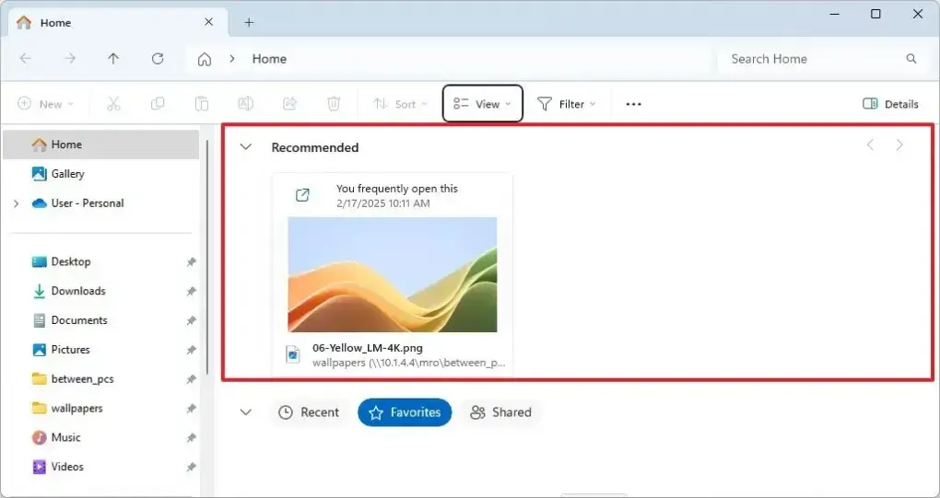Click the Delete trash icon
Image resolution: width=940 pixels, height=498 pixels.
(x=334, y=103)
